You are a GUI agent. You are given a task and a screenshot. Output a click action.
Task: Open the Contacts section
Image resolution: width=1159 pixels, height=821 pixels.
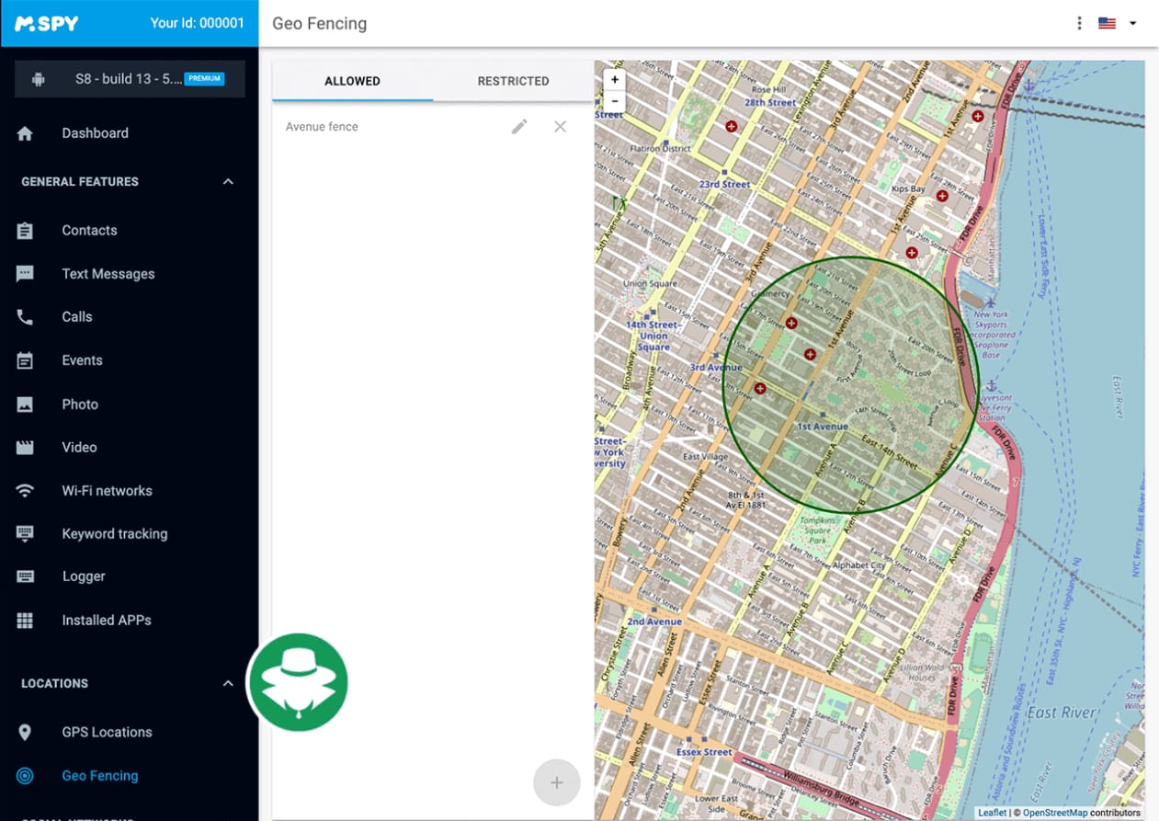(x=89, y=231)
